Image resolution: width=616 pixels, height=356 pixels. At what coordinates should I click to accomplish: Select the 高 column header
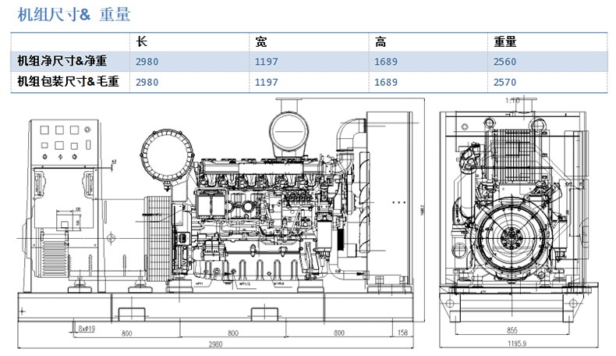(x=381, y=41)
